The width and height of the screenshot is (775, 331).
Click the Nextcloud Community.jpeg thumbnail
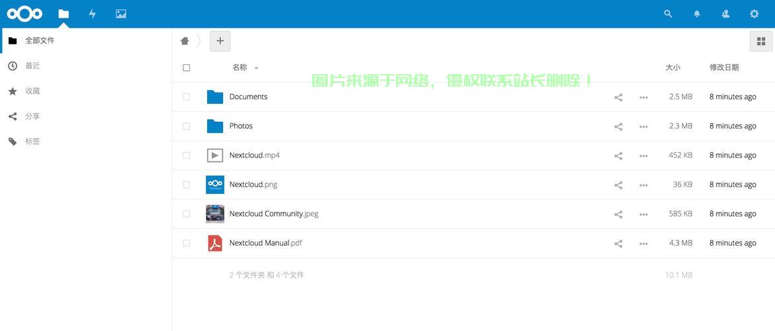(215, 213)
